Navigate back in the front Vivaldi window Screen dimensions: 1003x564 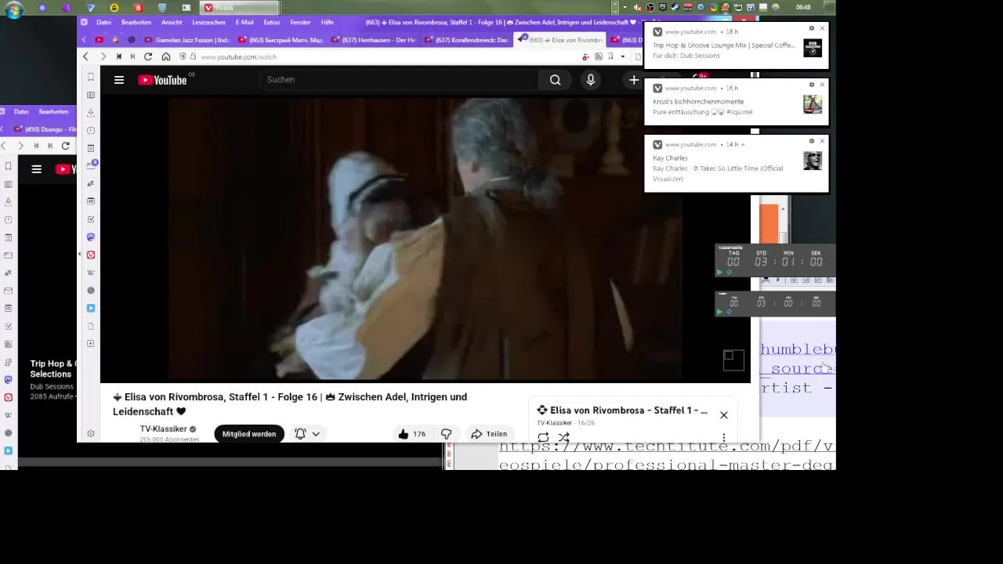click(85, 56)
